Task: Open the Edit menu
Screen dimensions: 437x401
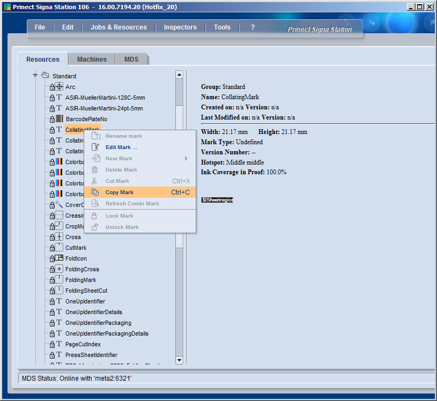Action: pyautogui.click(x=68, y=27)
